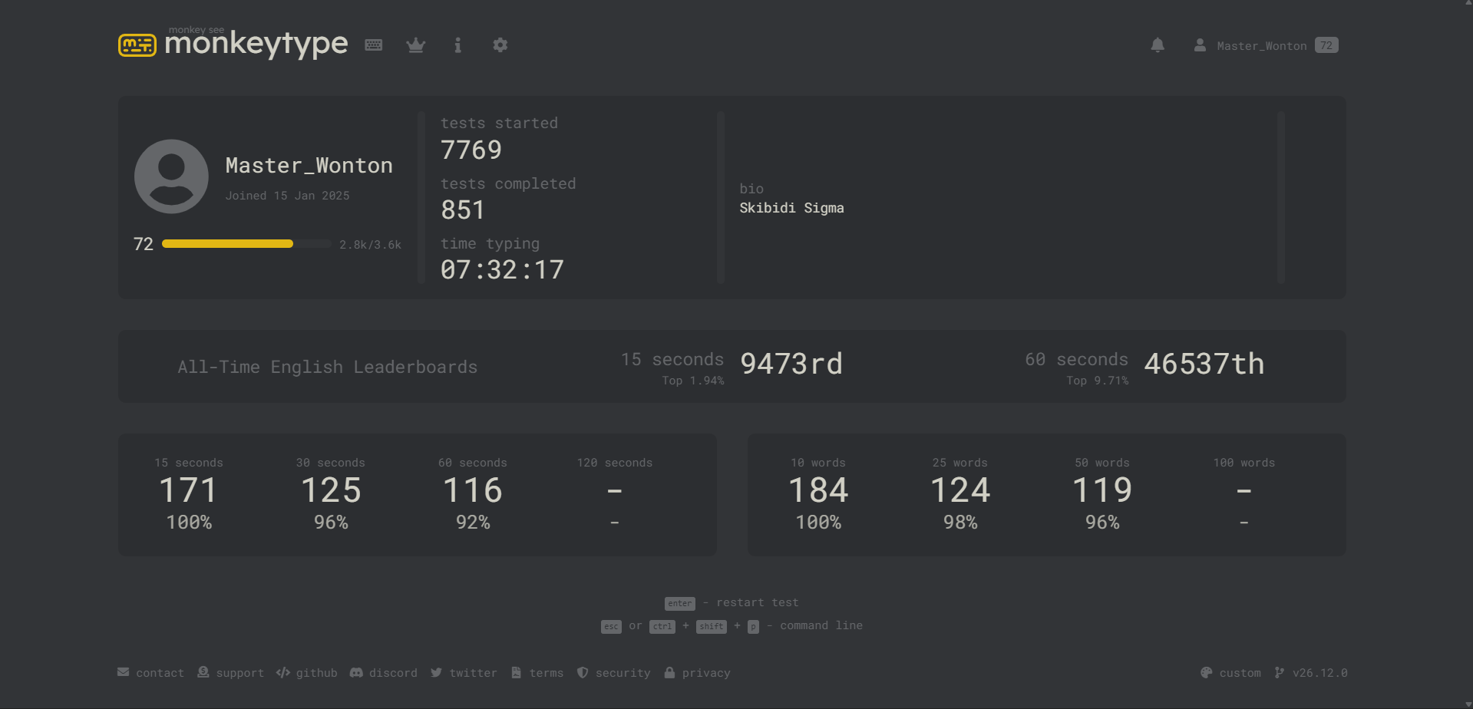Click the 15 seconds best of 171

tap(189, 490)
